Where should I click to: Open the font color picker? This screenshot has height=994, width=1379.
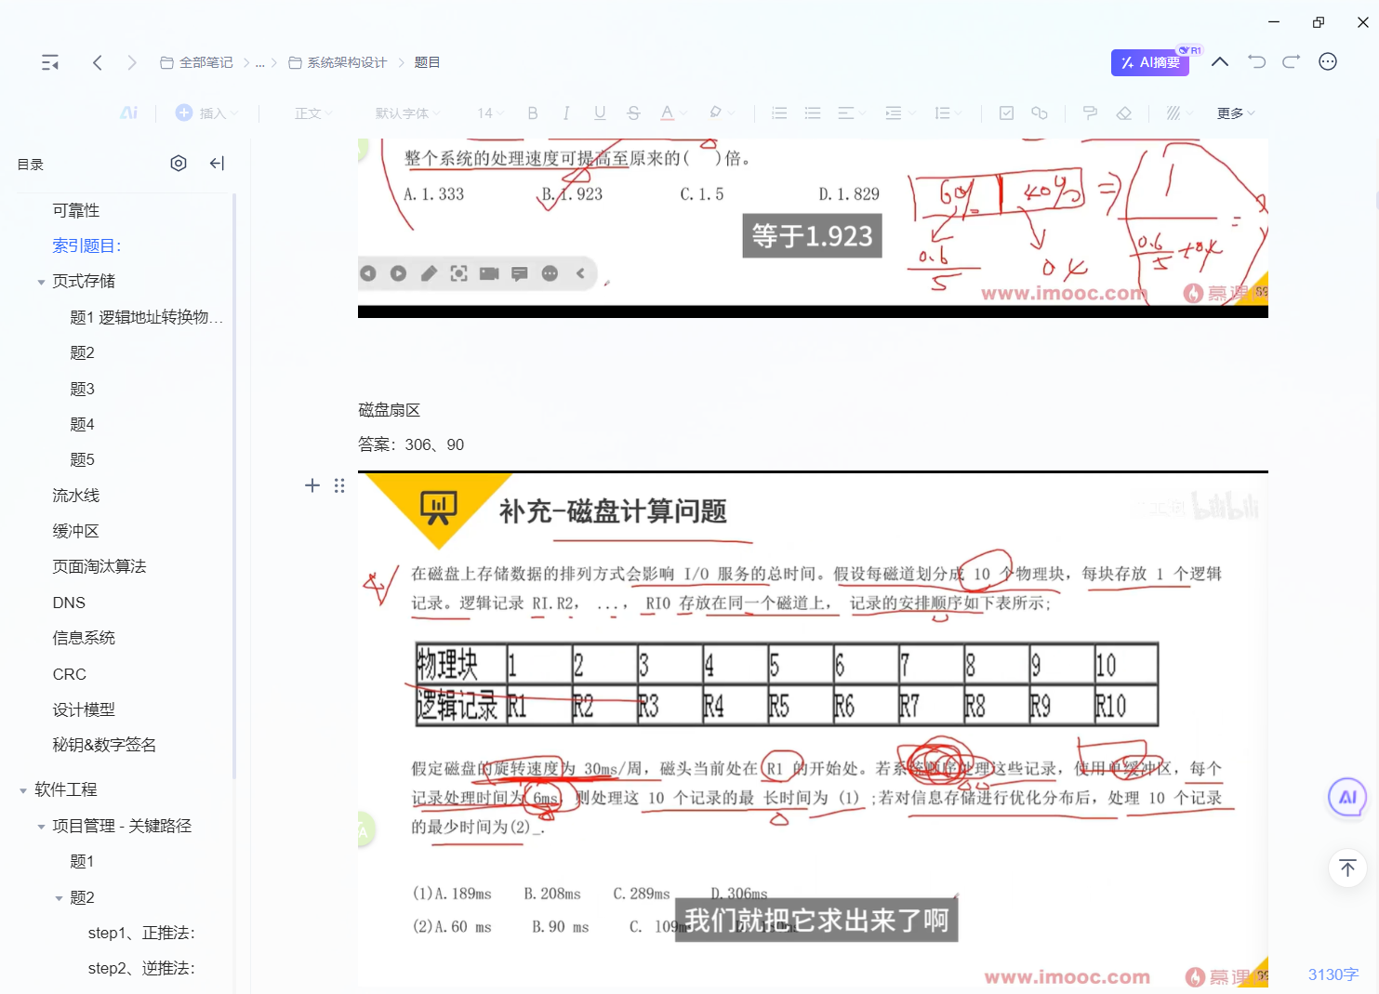coord(668,113)
